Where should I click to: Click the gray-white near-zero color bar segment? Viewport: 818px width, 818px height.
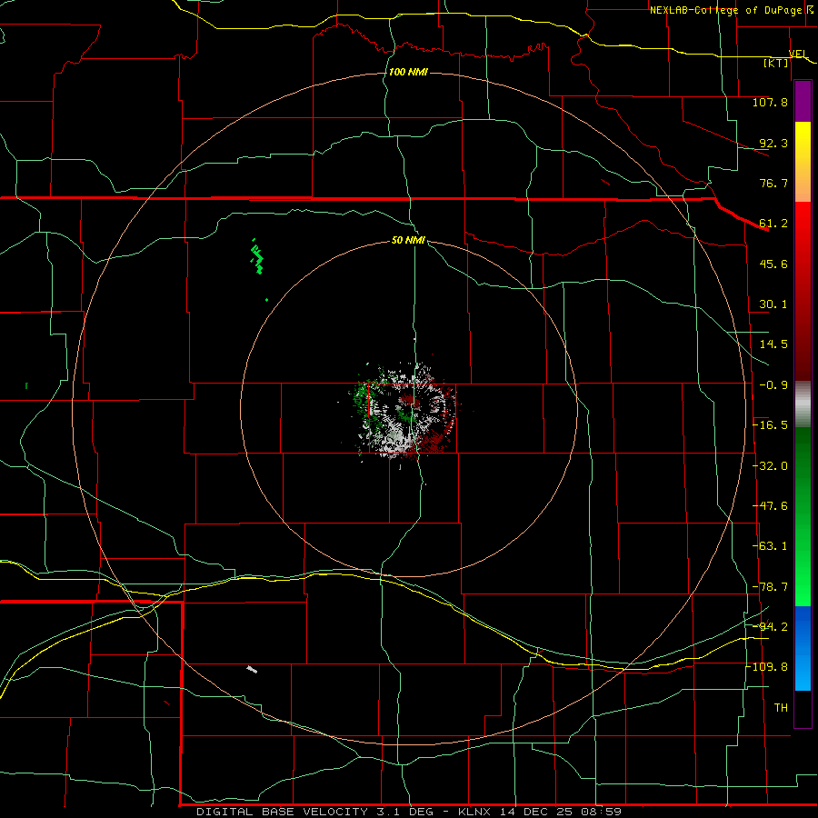point(803,404)
